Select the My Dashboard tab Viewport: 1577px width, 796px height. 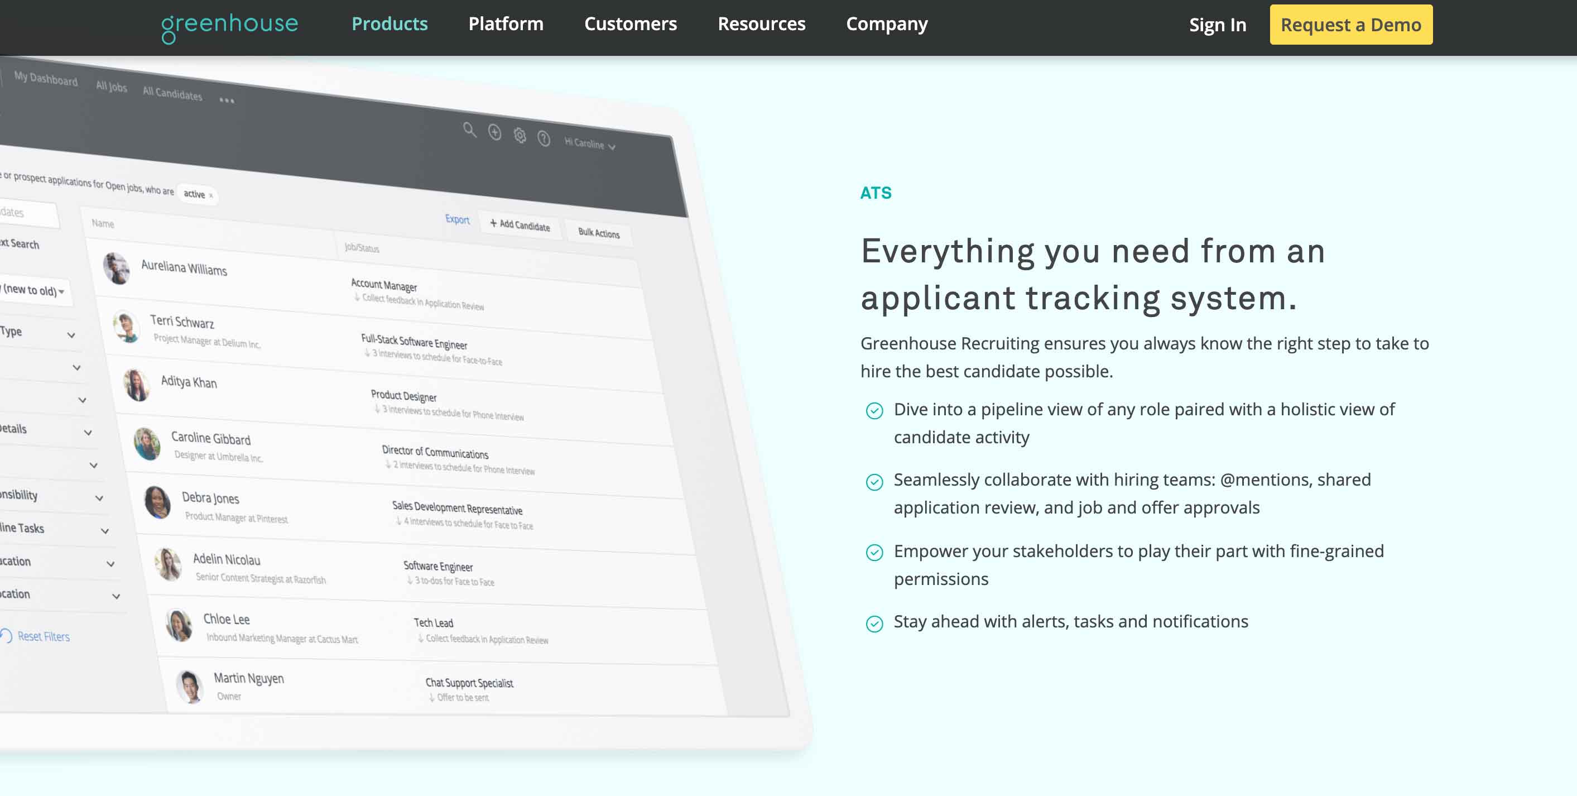[x=46, y=79]
